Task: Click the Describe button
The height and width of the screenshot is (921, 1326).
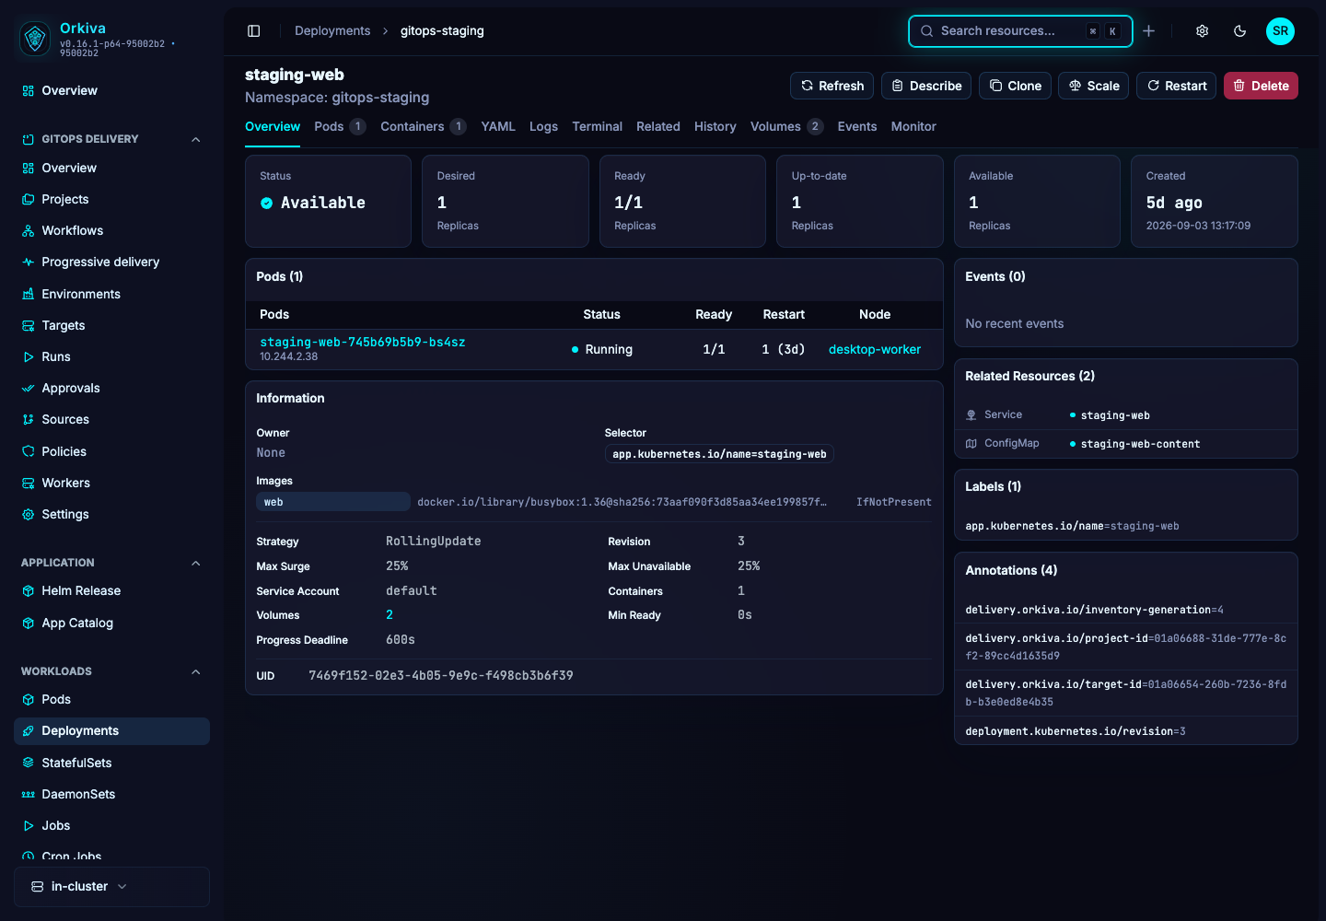Action: point(926,86)
